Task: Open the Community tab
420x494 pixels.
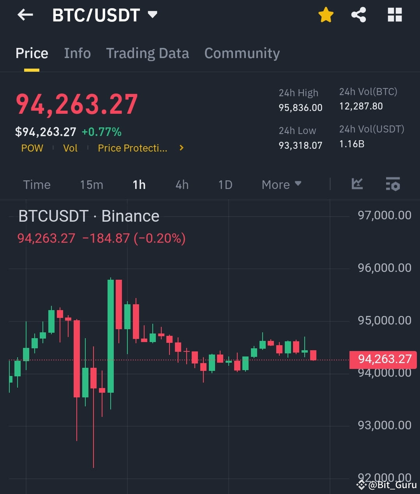Action: click(242, 53)
